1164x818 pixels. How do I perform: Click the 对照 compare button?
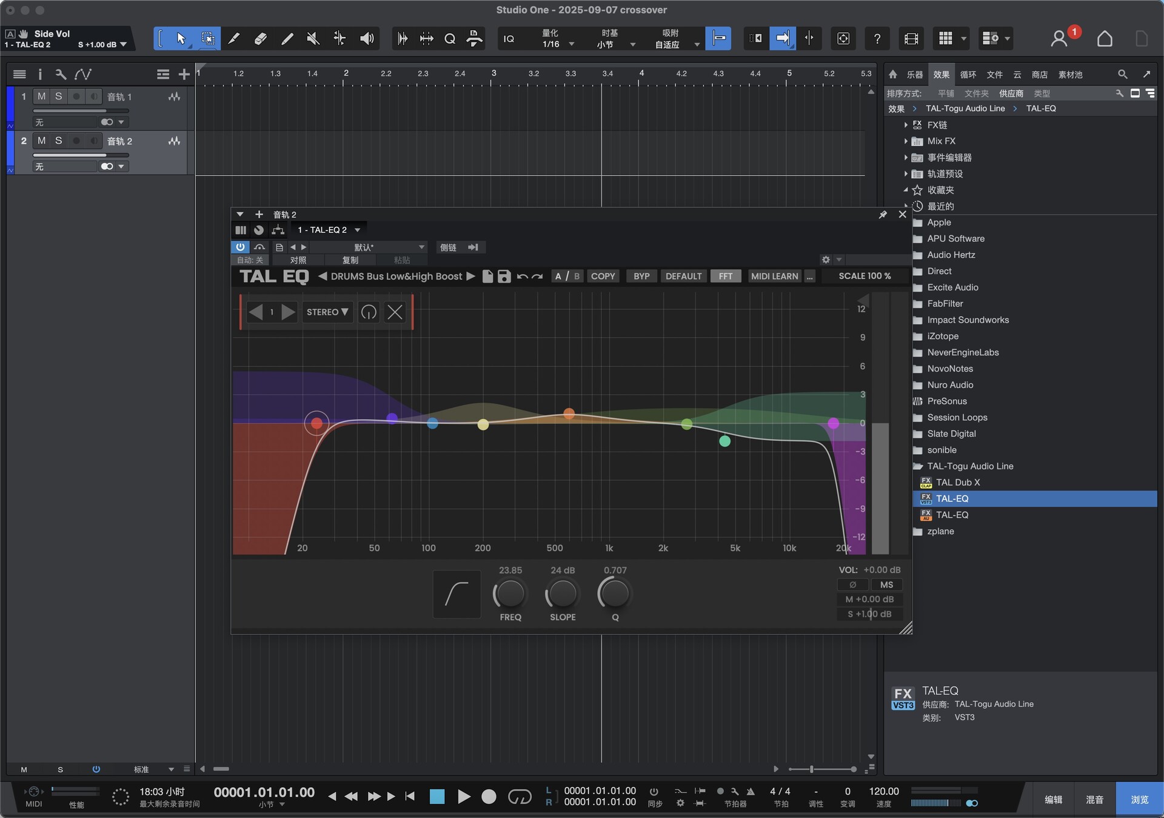click(298, 260)
